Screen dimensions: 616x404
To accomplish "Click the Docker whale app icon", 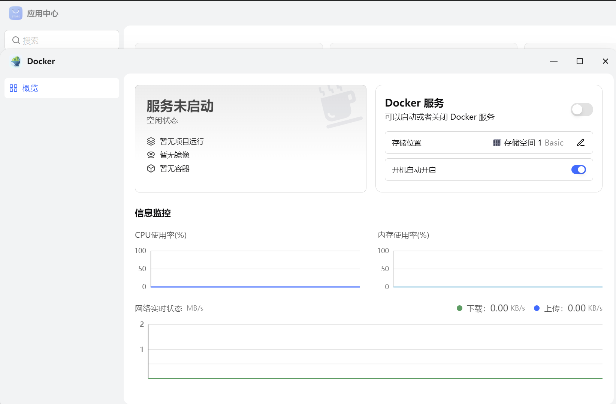I will point(16,61).
